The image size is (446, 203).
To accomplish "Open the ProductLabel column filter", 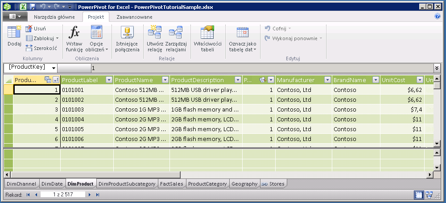I will click(x=109, y=80).
